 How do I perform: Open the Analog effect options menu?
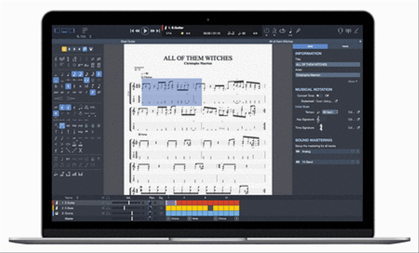(x=358, y=152)
